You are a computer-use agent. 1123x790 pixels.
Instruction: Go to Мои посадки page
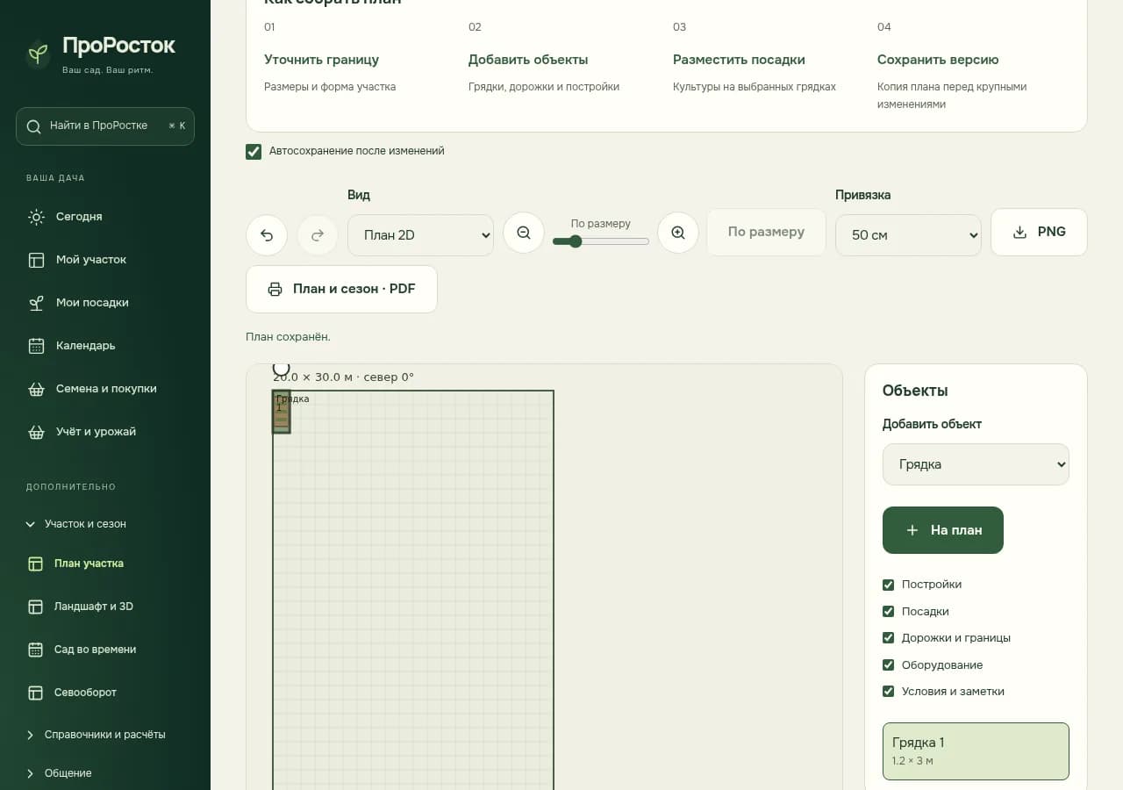(105, 303)
